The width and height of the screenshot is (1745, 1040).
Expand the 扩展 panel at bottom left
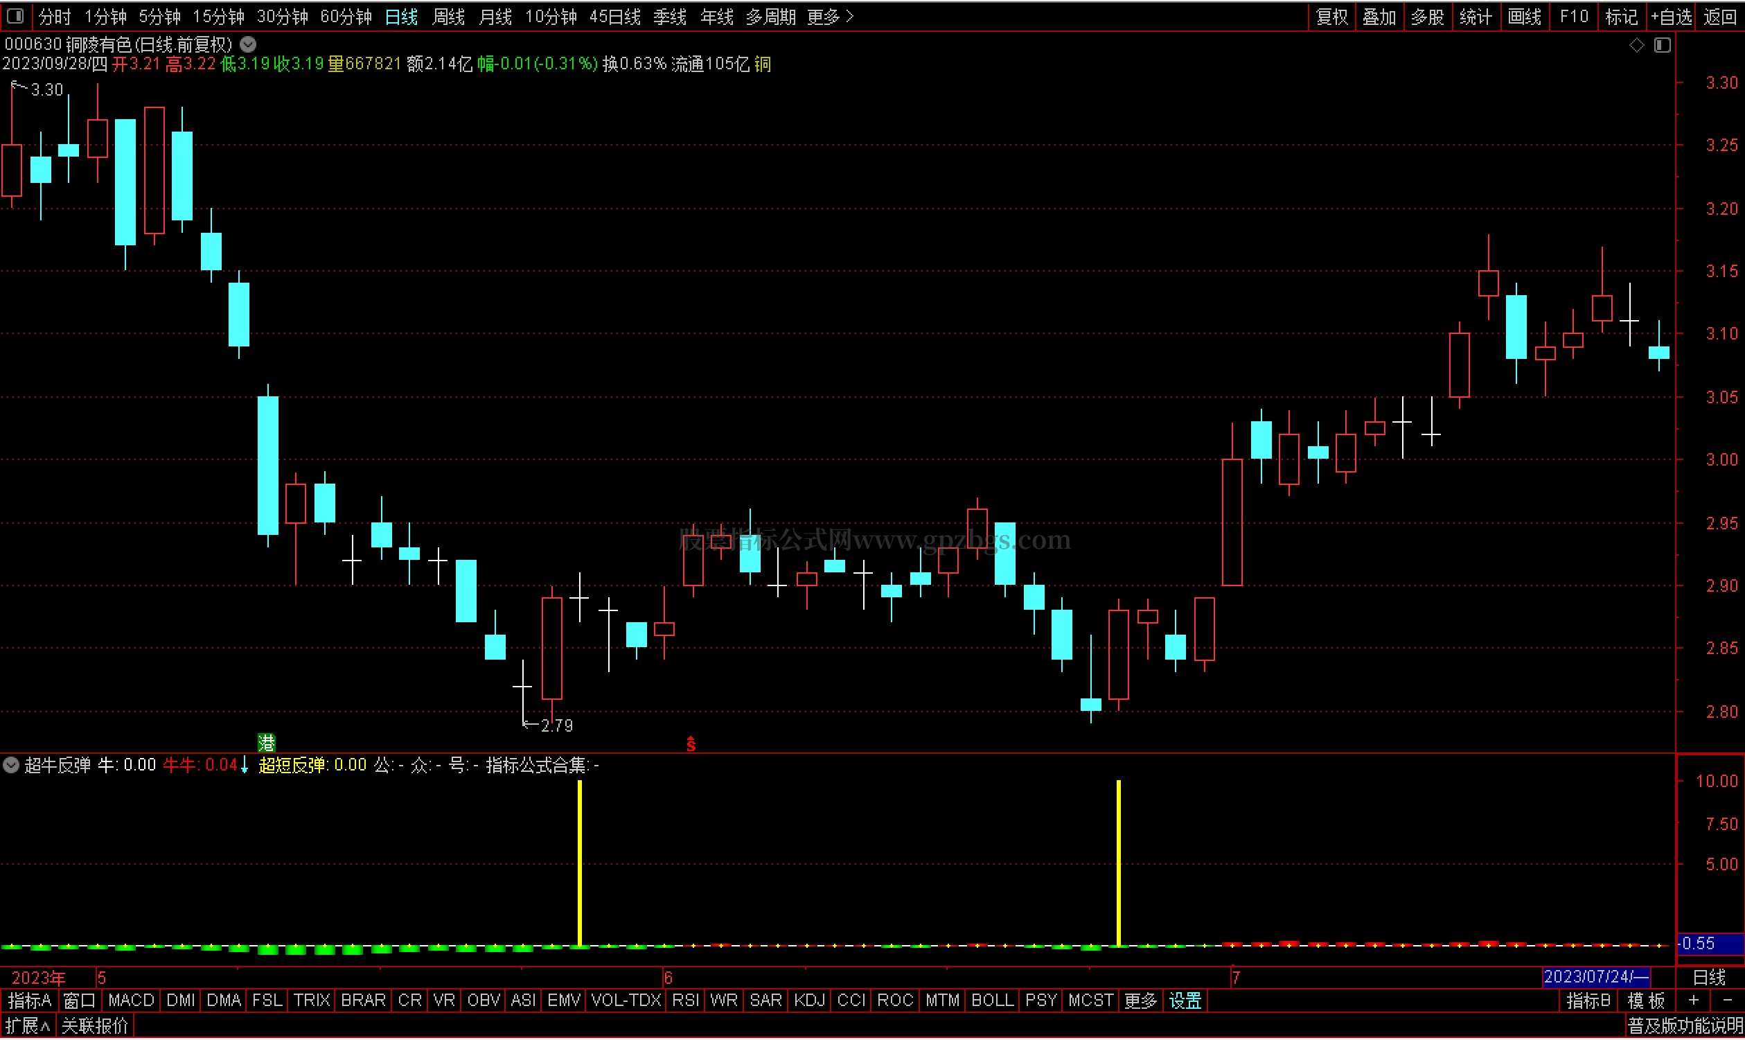click(x=28, y=1027)
